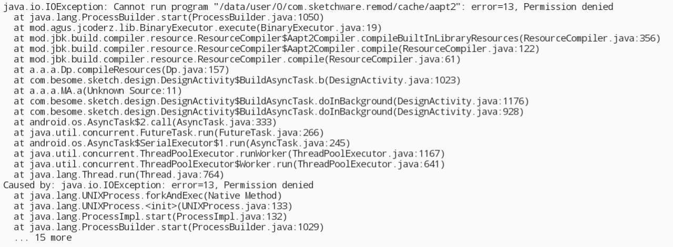Click the doInBackground DesignActivity.java:928 line

point(269,112)
